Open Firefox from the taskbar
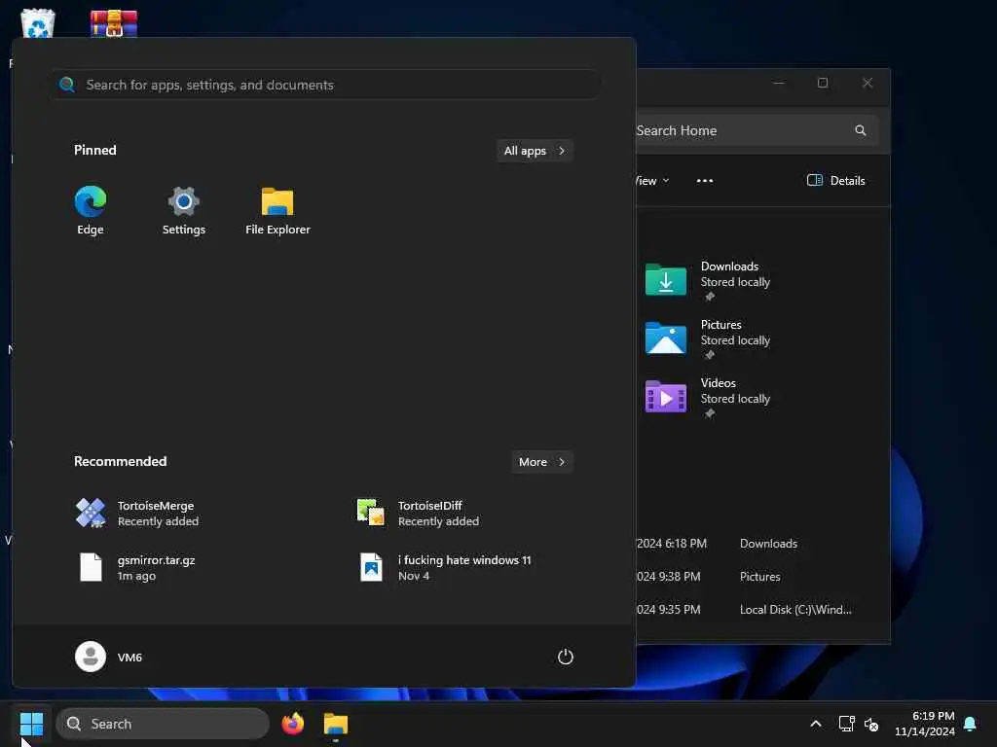997x747 pixels. (x=293, y=724)
